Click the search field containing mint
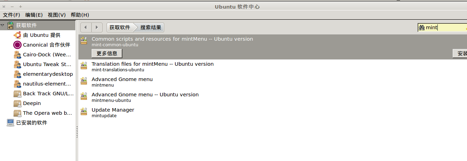 (442, 28)
